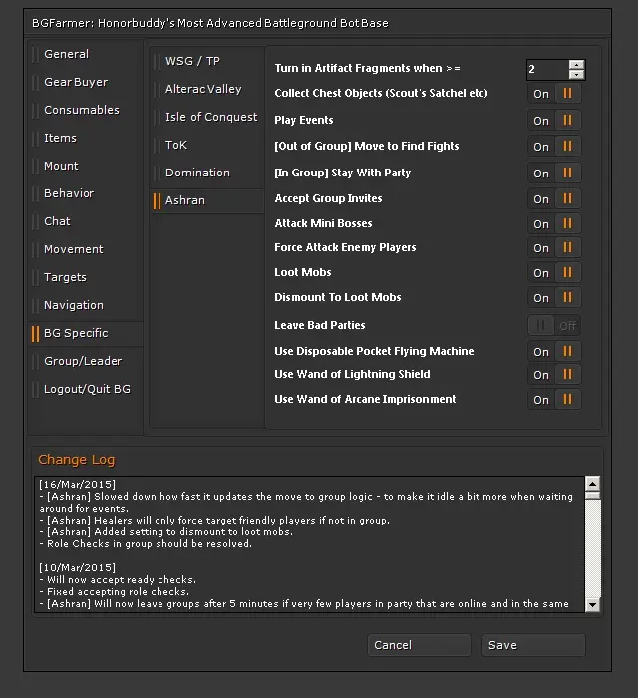Open the Group/Leader tab
Image resolution: width=638 pixels, height=698 pixels.
tap(86, 361)
